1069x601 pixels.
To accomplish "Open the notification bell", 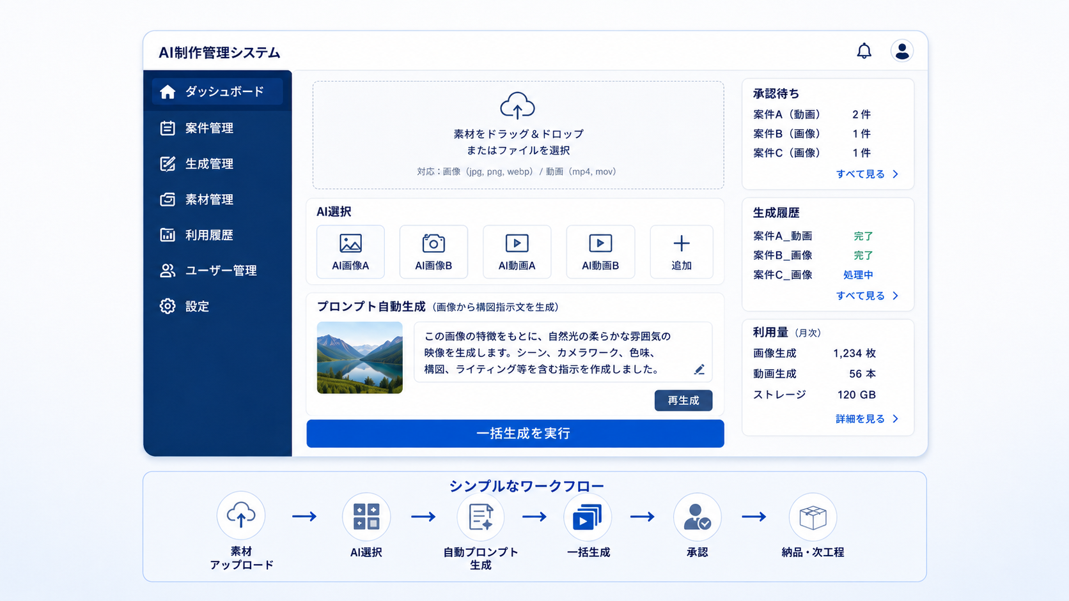I will pos(864,51).
